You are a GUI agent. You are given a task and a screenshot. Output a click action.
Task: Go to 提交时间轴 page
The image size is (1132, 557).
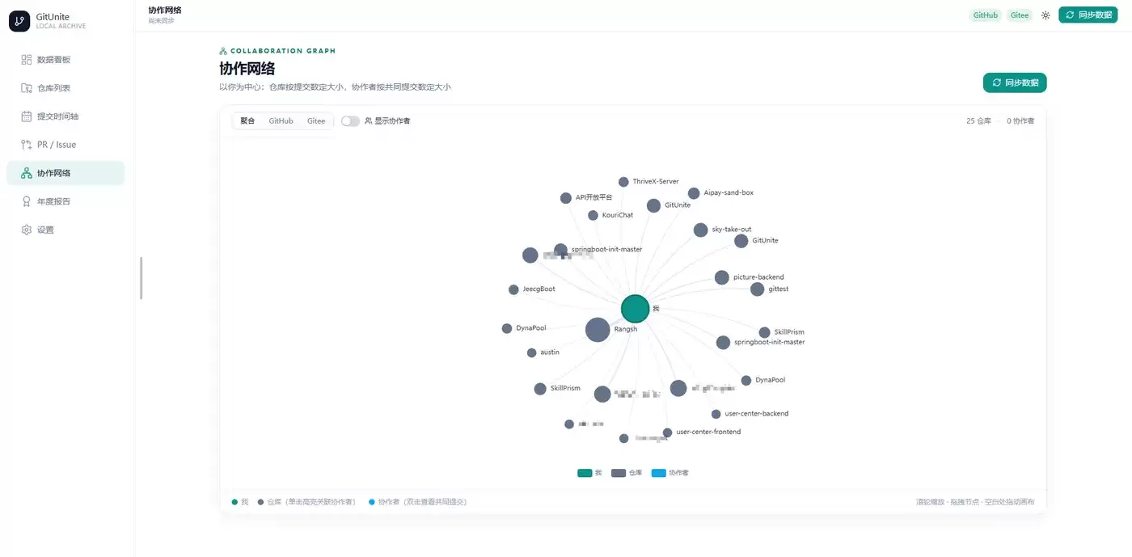pos(65,116)
